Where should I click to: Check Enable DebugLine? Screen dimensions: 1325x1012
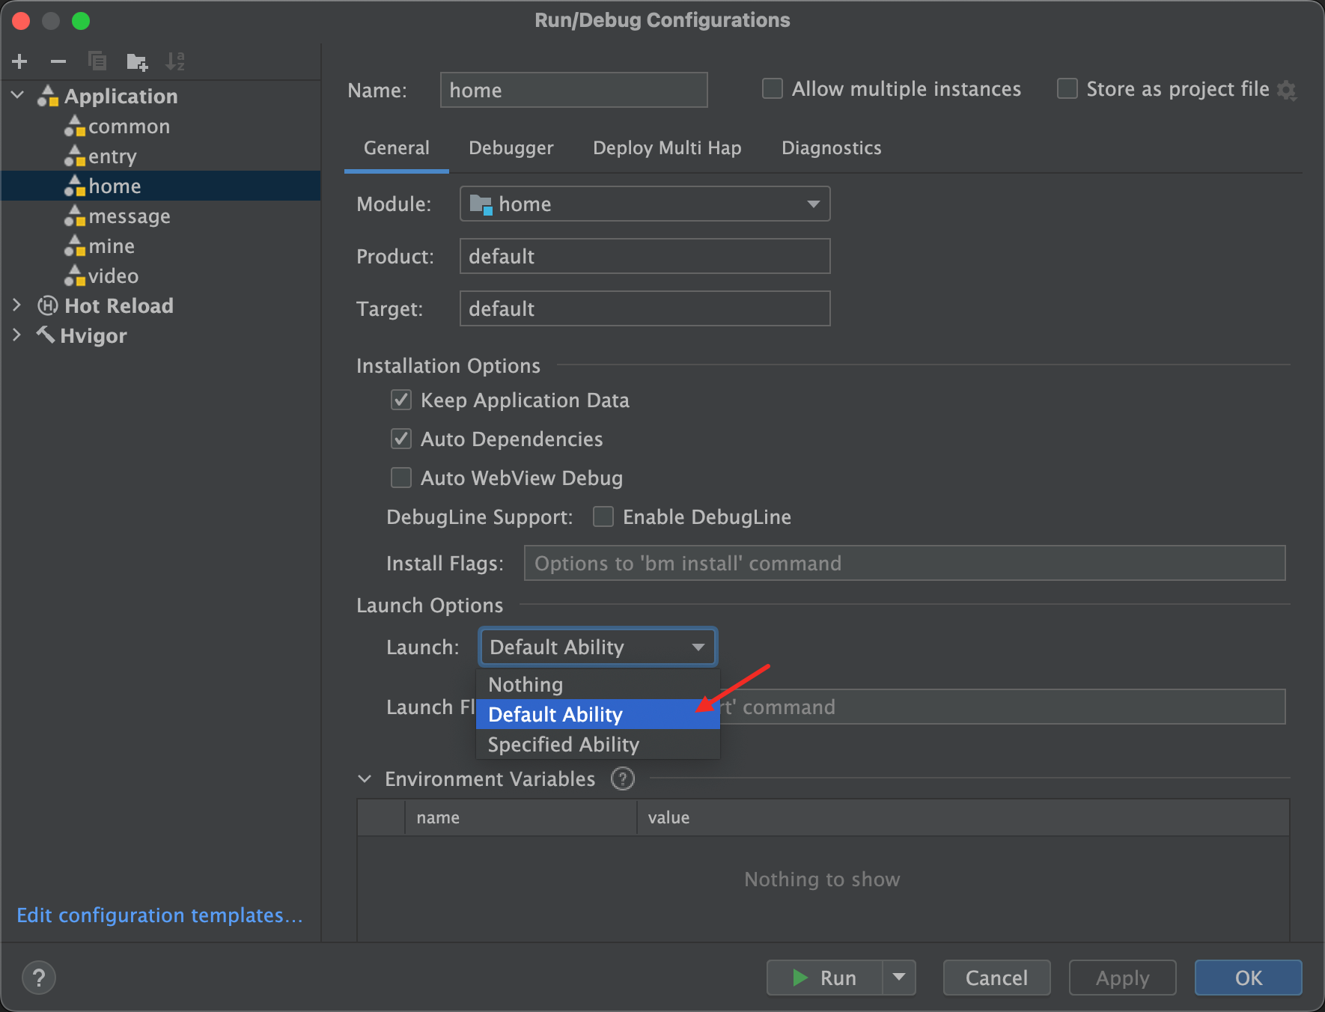coord(603,517)
